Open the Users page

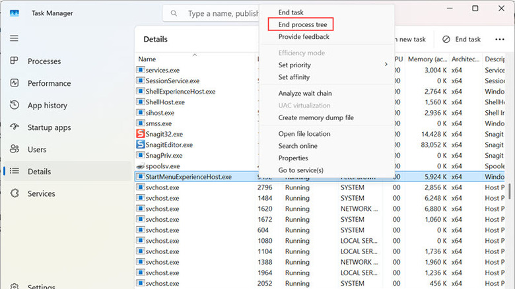(x=37, y=150)
